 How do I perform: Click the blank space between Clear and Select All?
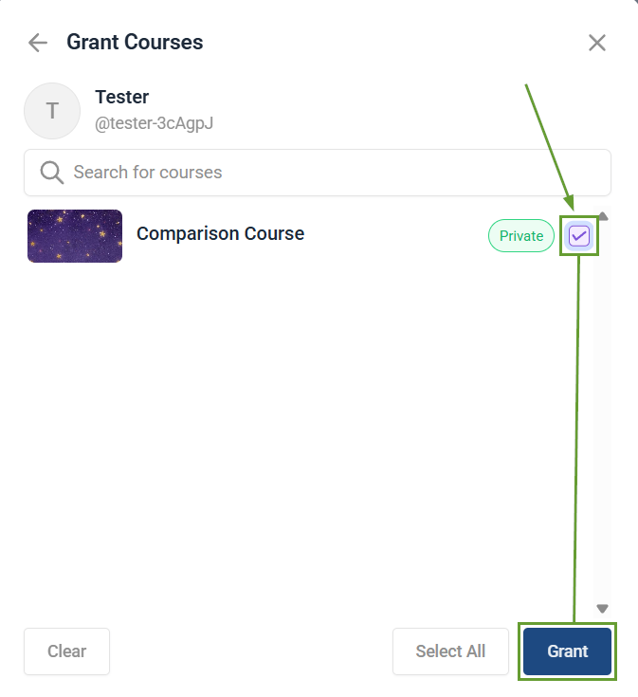pyautogui.click(x=251, y=651)
